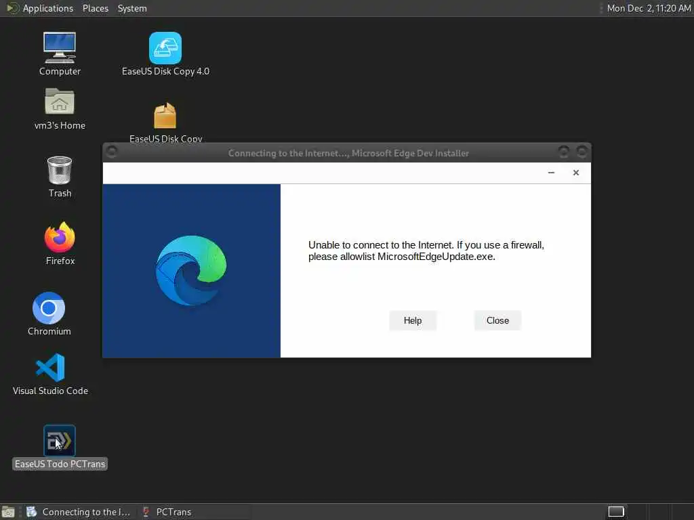Click the Edge Dev Installer title bar text

348,154
